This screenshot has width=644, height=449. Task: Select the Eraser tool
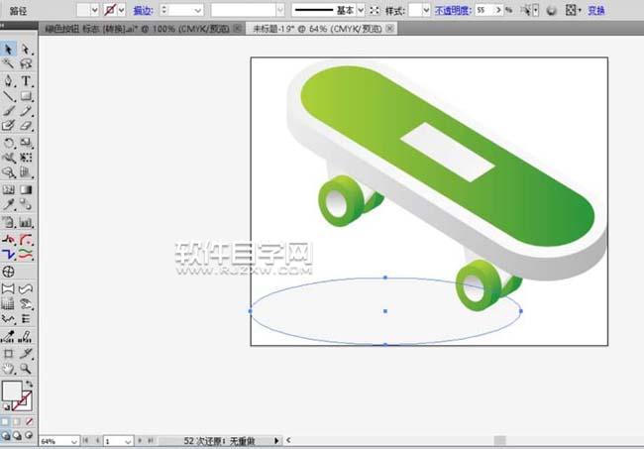[26, 126]
